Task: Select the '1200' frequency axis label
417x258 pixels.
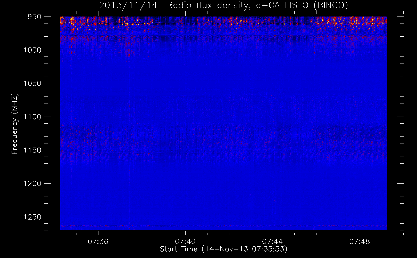Action: 32,183
